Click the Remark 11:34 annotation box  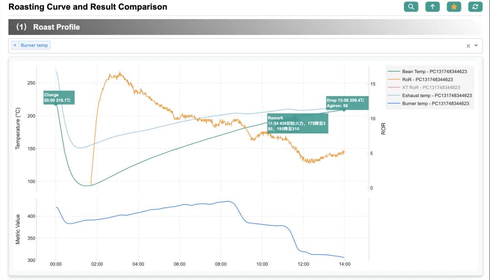[x=298, y=123]
